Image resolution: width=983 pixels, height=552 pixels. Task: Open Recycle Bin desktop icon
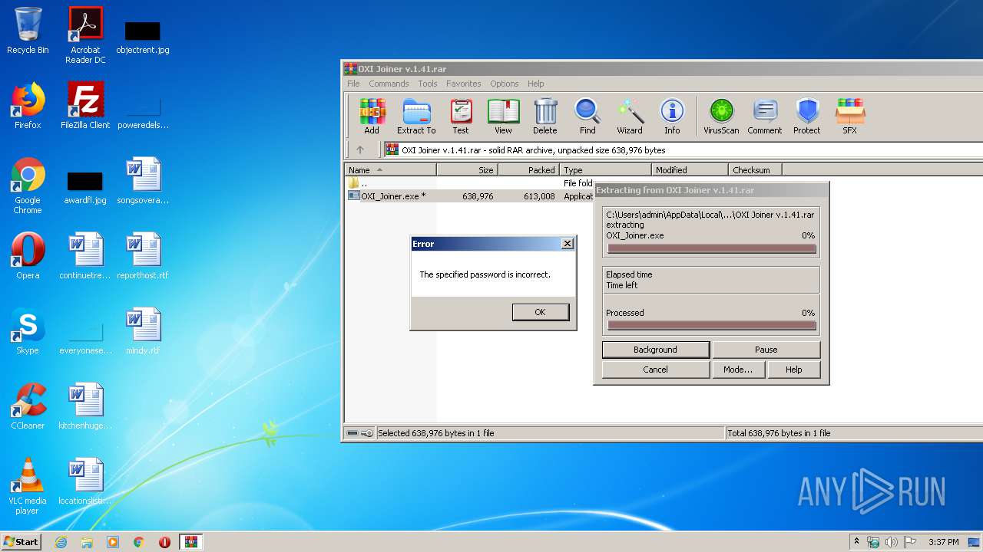28,31
